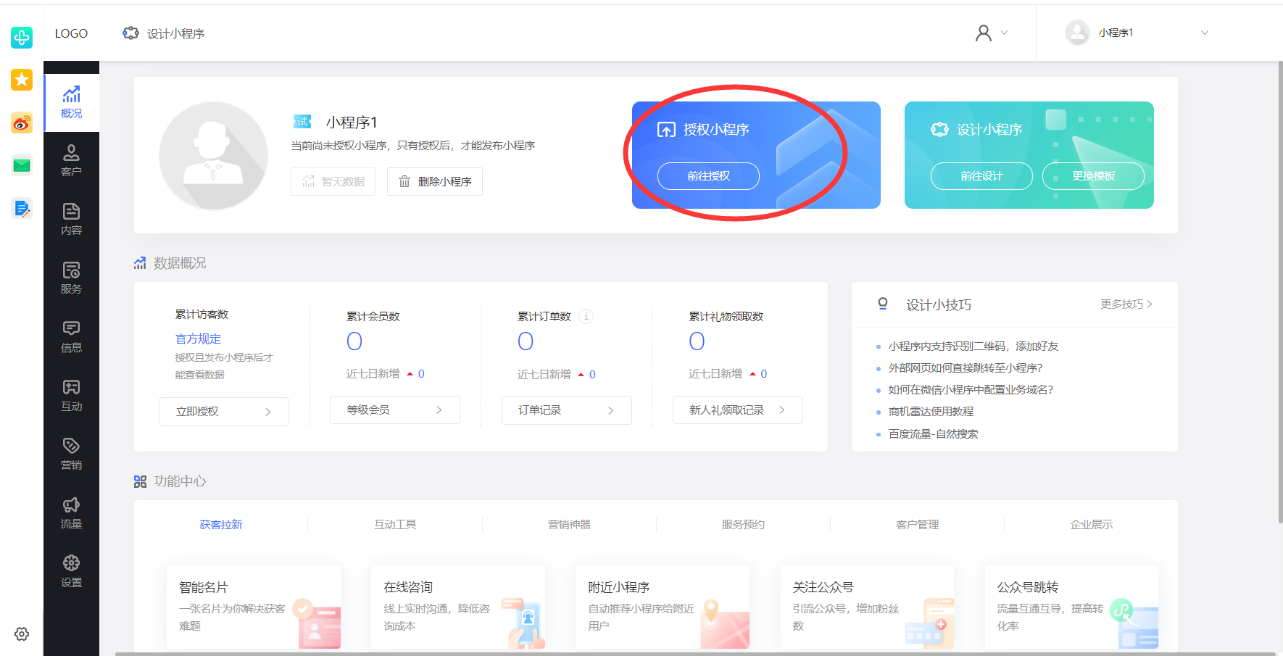Viewport: 1283px width, 656px height.
Task: Click the 前往授权 button
Action: (x=708, y=176)
